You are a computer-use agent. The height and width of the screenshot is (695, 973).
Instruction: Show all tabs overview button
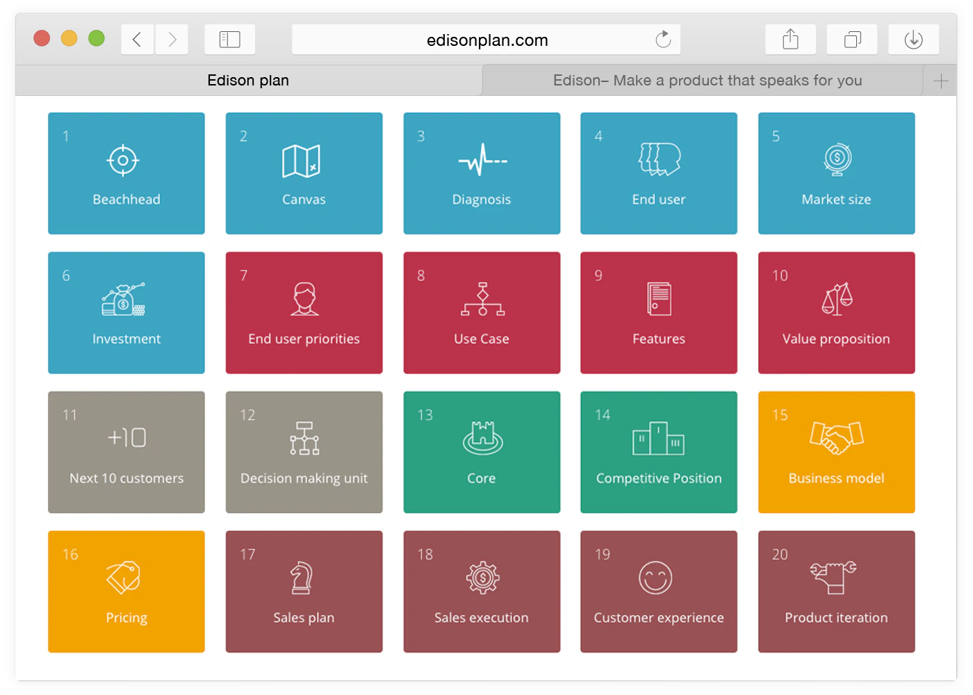[852, 40]
